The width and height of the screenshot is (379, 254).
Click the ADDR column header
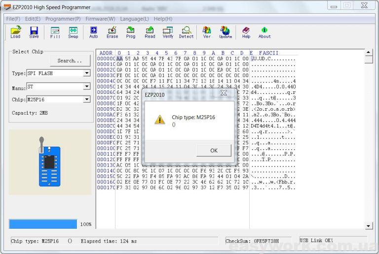click(x=106, y=53)
